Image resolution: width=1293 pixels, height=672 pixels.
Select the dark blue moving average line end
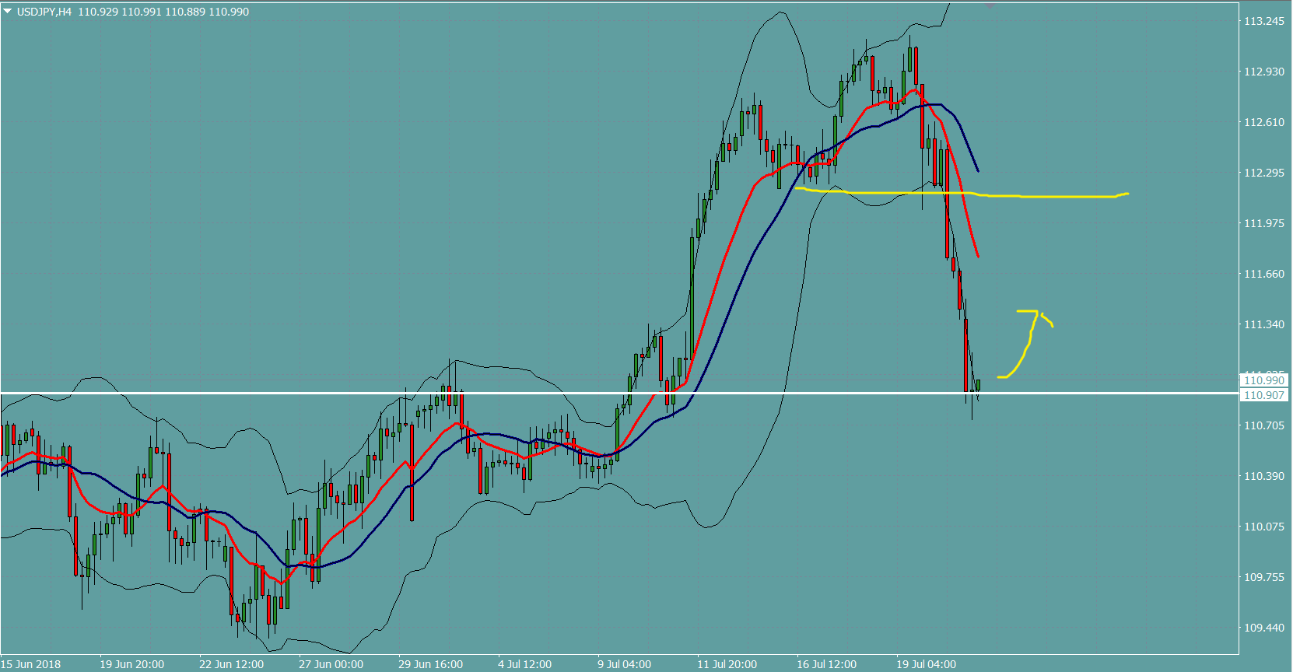coord(977,170)
